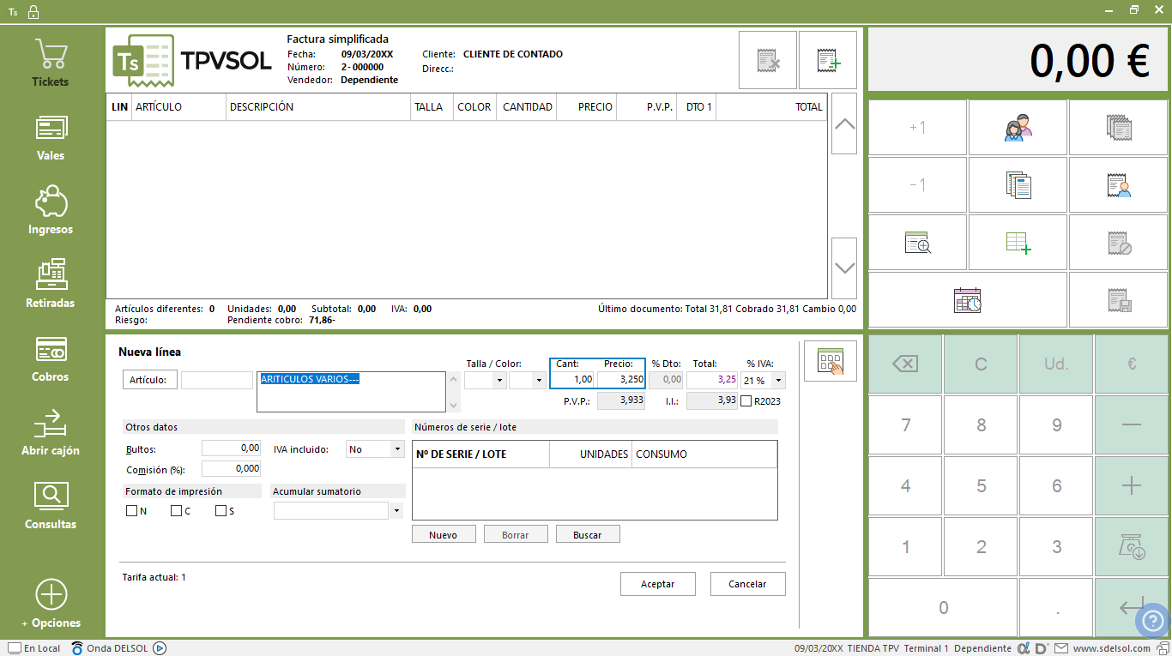Open the Consultas search section
Screen dimensions: 1172x656
tap(51, 506)
